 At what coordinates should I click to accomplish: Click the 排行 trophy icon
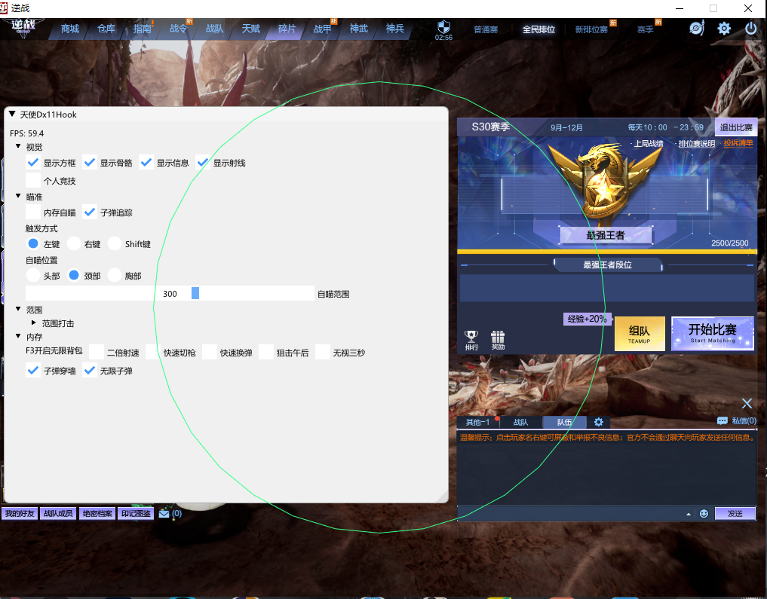[471, 338]
